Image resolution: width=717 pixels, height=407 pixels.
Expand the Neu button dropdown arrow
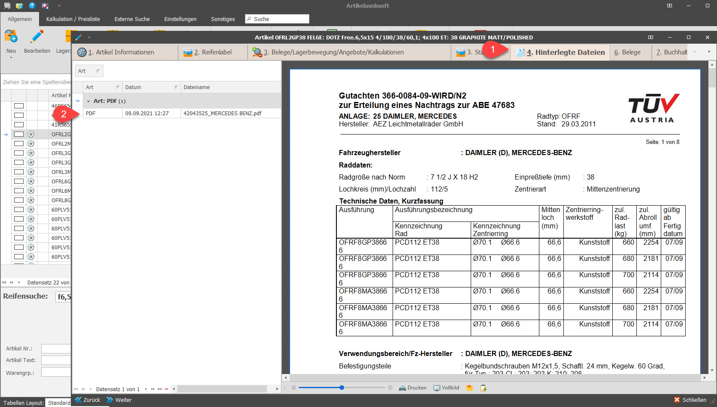click(11, 58)
